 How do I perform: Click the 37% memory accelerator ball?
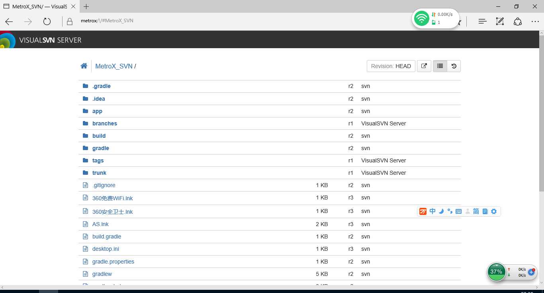[x=496, y=272]
